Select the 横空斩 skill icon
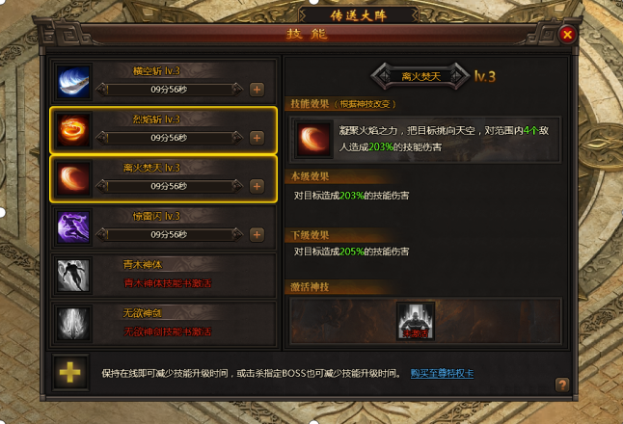623x424 pixels. pyautogui.click(x=73, y=82)
